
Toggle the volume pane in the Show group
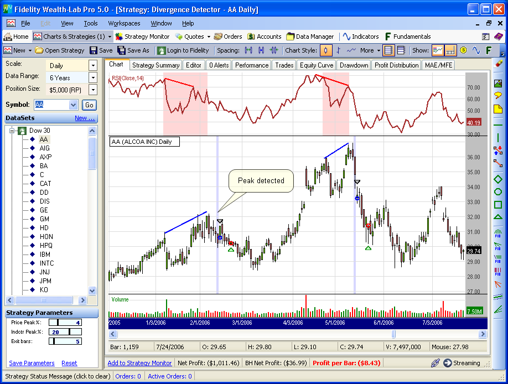(450, 50)
